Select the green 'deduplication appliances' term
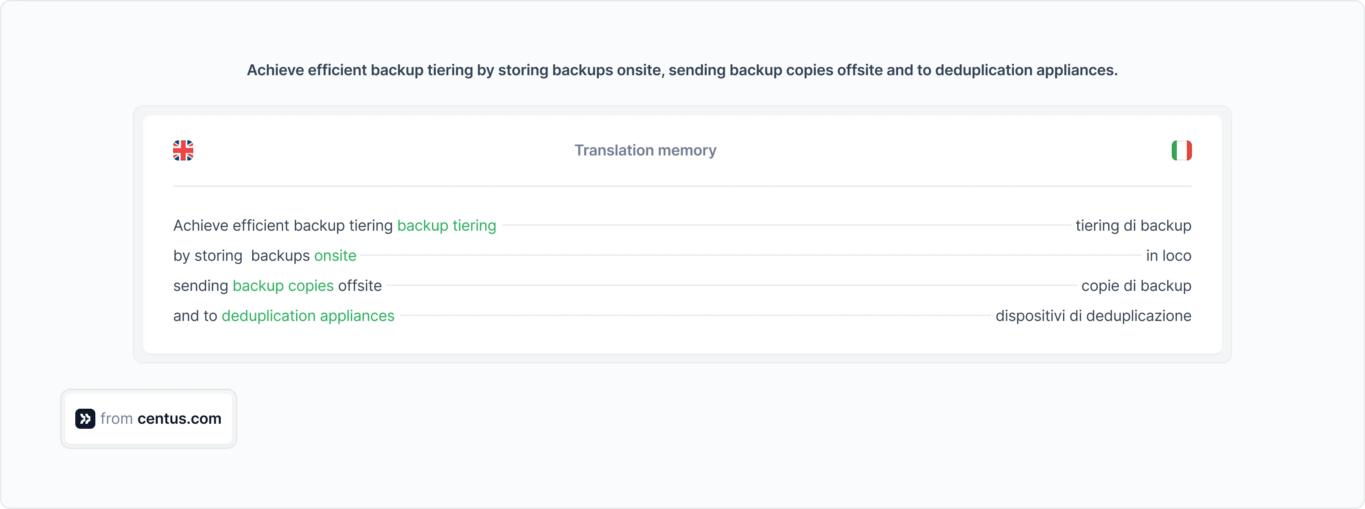The width and height of the screenshot is (1365, 509). [308, 316]
